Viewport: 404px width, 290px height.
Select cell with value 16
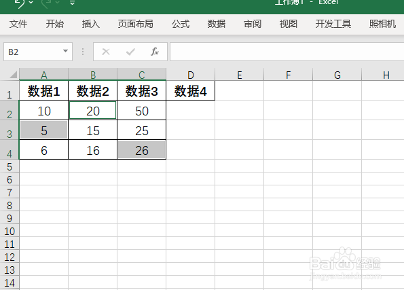93,150
